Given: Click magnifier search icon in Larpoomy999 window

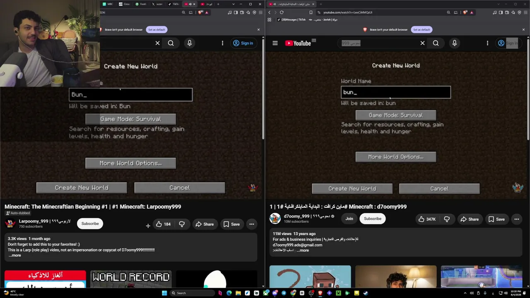Looking at the screenshot, I should coord(171,43).
